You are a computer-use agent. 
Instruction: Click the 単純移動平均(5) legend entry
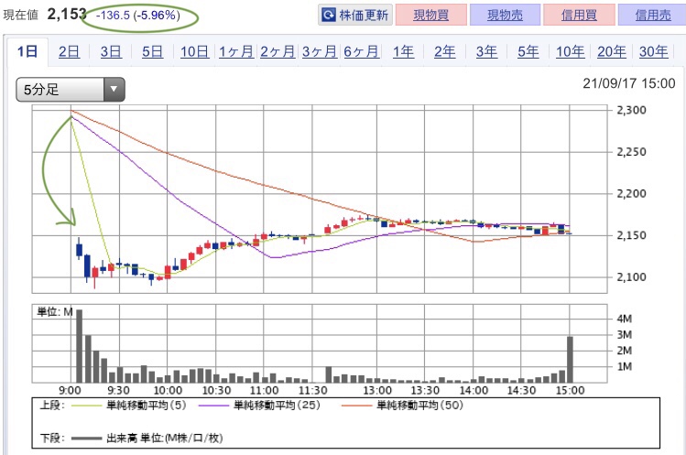pyautogui.click(x=128, y=406)
